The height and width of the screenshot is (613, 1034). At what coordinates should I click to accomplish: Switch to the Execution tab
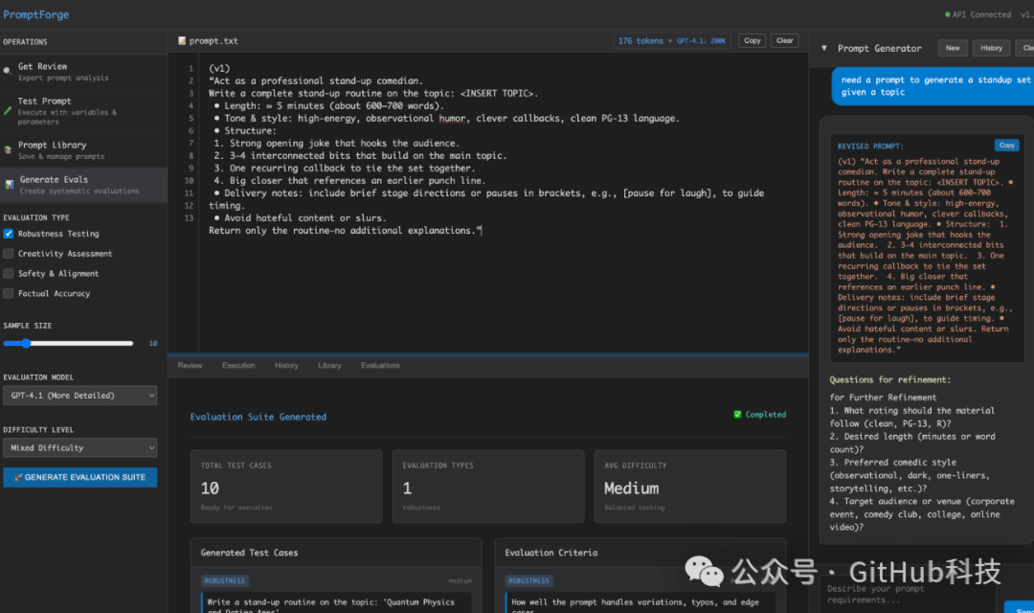pos(238,366)
